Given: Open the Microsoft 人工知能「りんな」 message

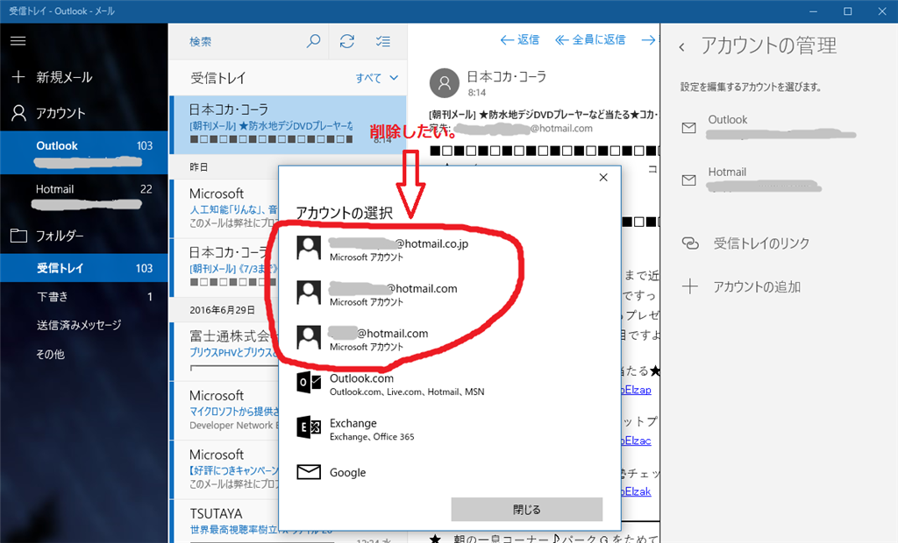Looking at the screenshot, I should 224,208.
